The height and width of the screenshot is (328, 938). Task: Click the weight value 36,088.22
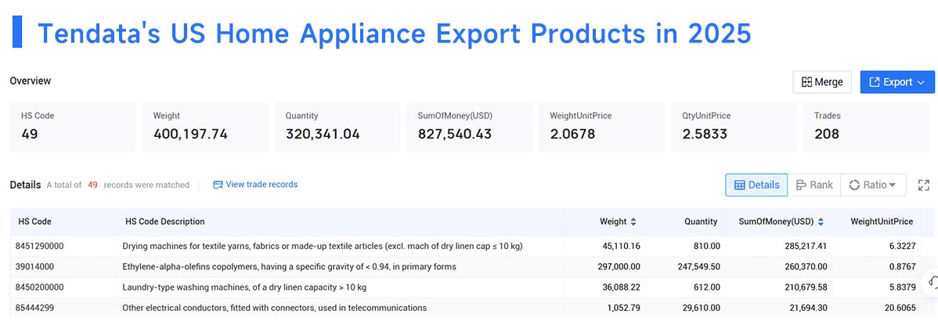point(620,287)
